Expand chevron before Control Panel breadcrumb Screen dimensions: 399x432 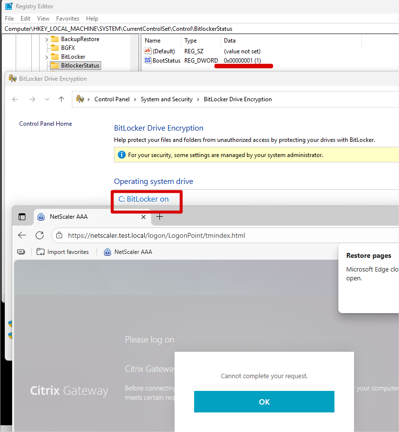pos(89,99)
